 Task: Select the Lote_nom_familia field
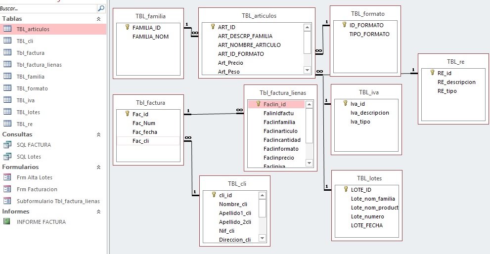pos(373,199)
